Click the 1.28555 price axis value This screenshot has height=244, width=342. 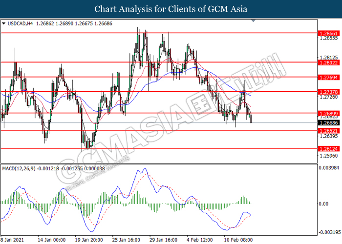[329, 39]
